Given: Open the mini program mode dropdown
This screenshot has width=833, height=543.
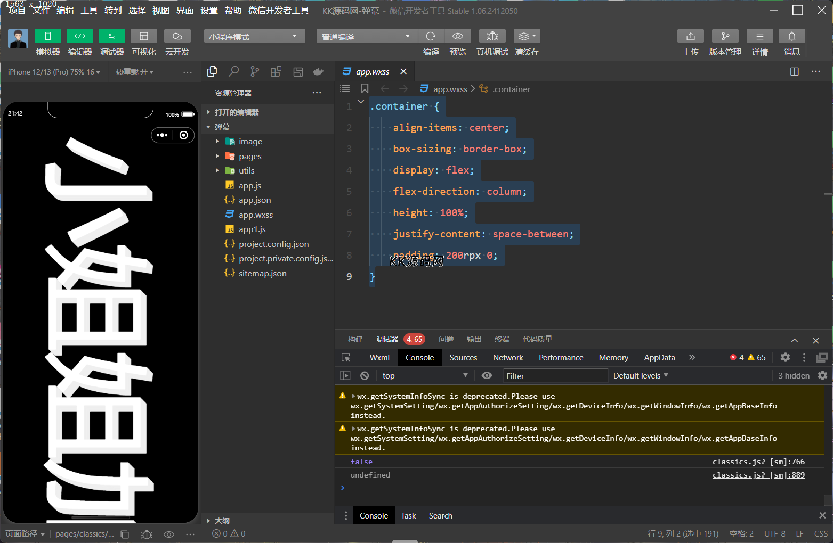Looking at the screenshot, I should [x=254, y=36].
